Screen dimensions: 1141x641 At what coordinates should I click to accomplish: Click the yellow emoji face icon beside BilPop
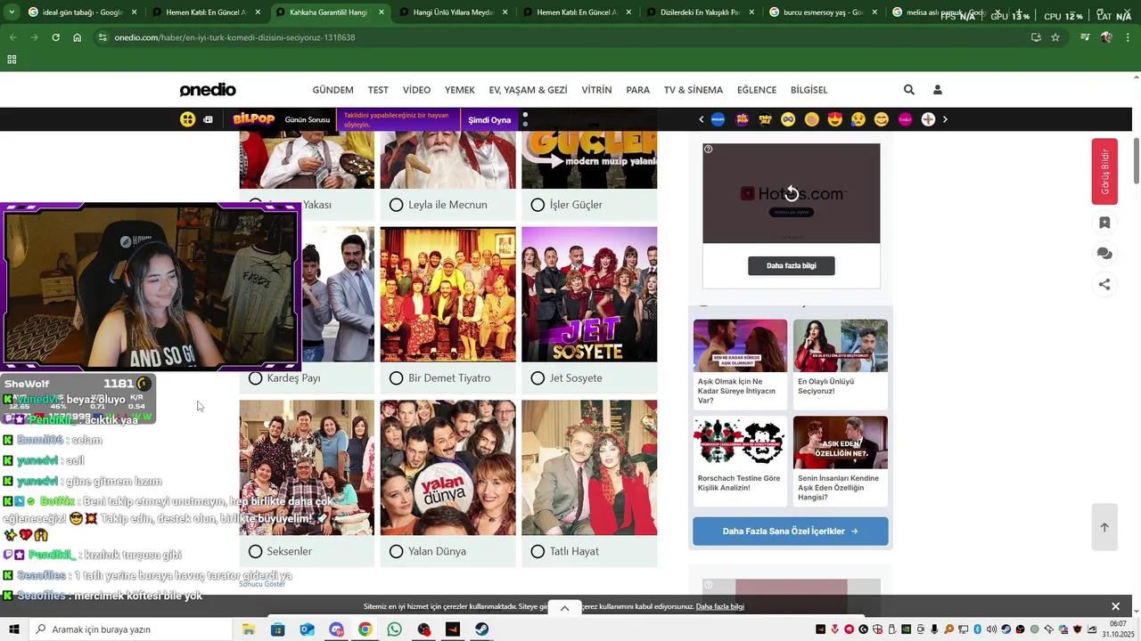pyautogui.click(x=187, y=119)
